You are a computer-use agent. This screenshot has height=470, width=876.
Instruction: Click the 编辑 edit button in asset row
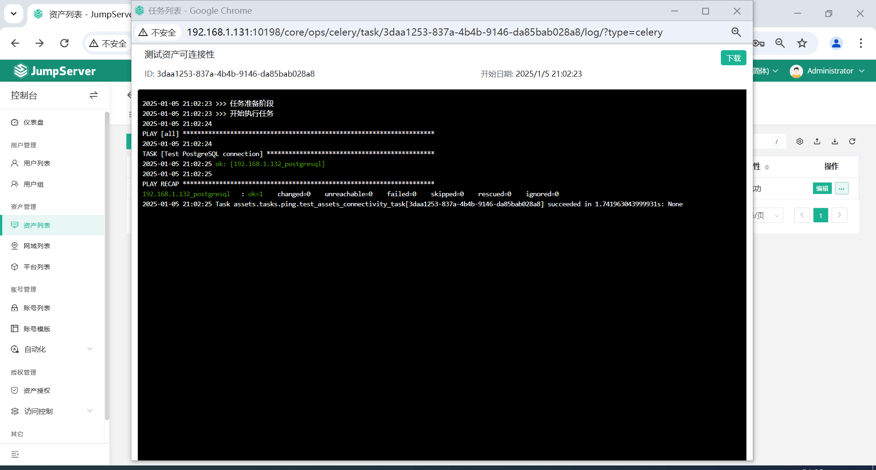pos(822,188)
